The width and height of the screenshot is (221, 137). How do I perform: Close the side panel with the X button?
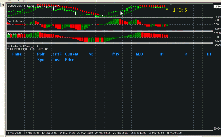[x=3, y=5]
